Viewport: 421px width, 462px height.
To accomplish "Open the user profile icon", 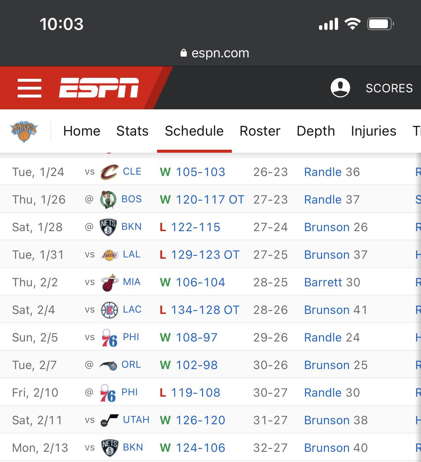I will coord(340,88).
